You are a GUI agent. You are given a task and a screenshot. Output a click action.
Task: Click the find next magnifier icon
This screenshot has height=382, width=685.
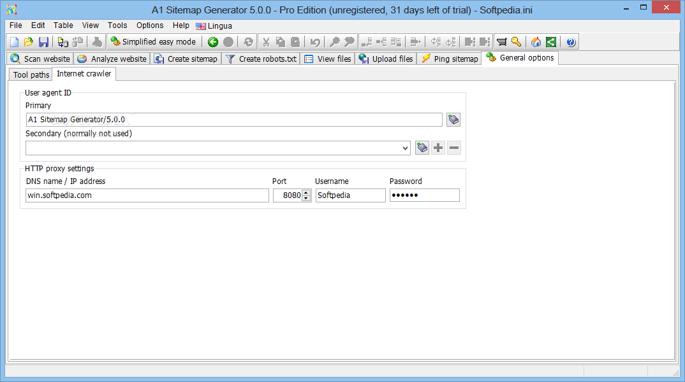350,42
